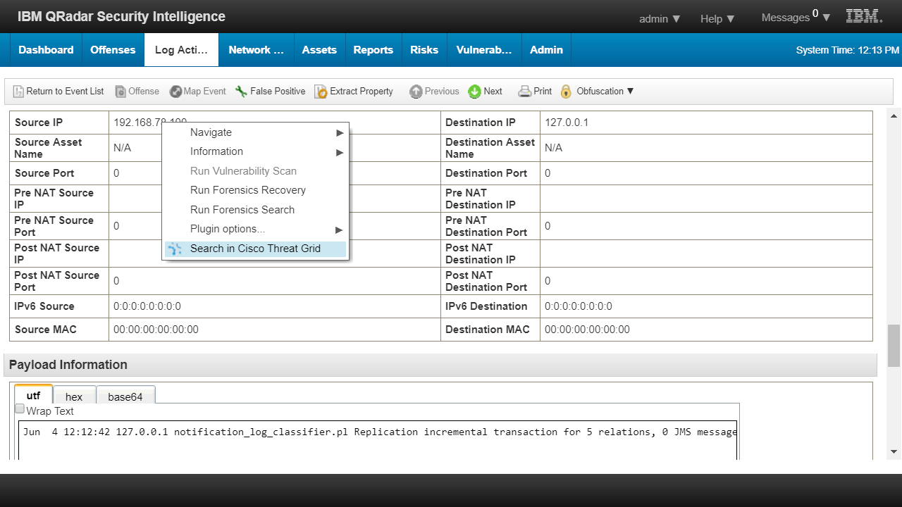Switch to the base64 payload tab

pos(125,396)
